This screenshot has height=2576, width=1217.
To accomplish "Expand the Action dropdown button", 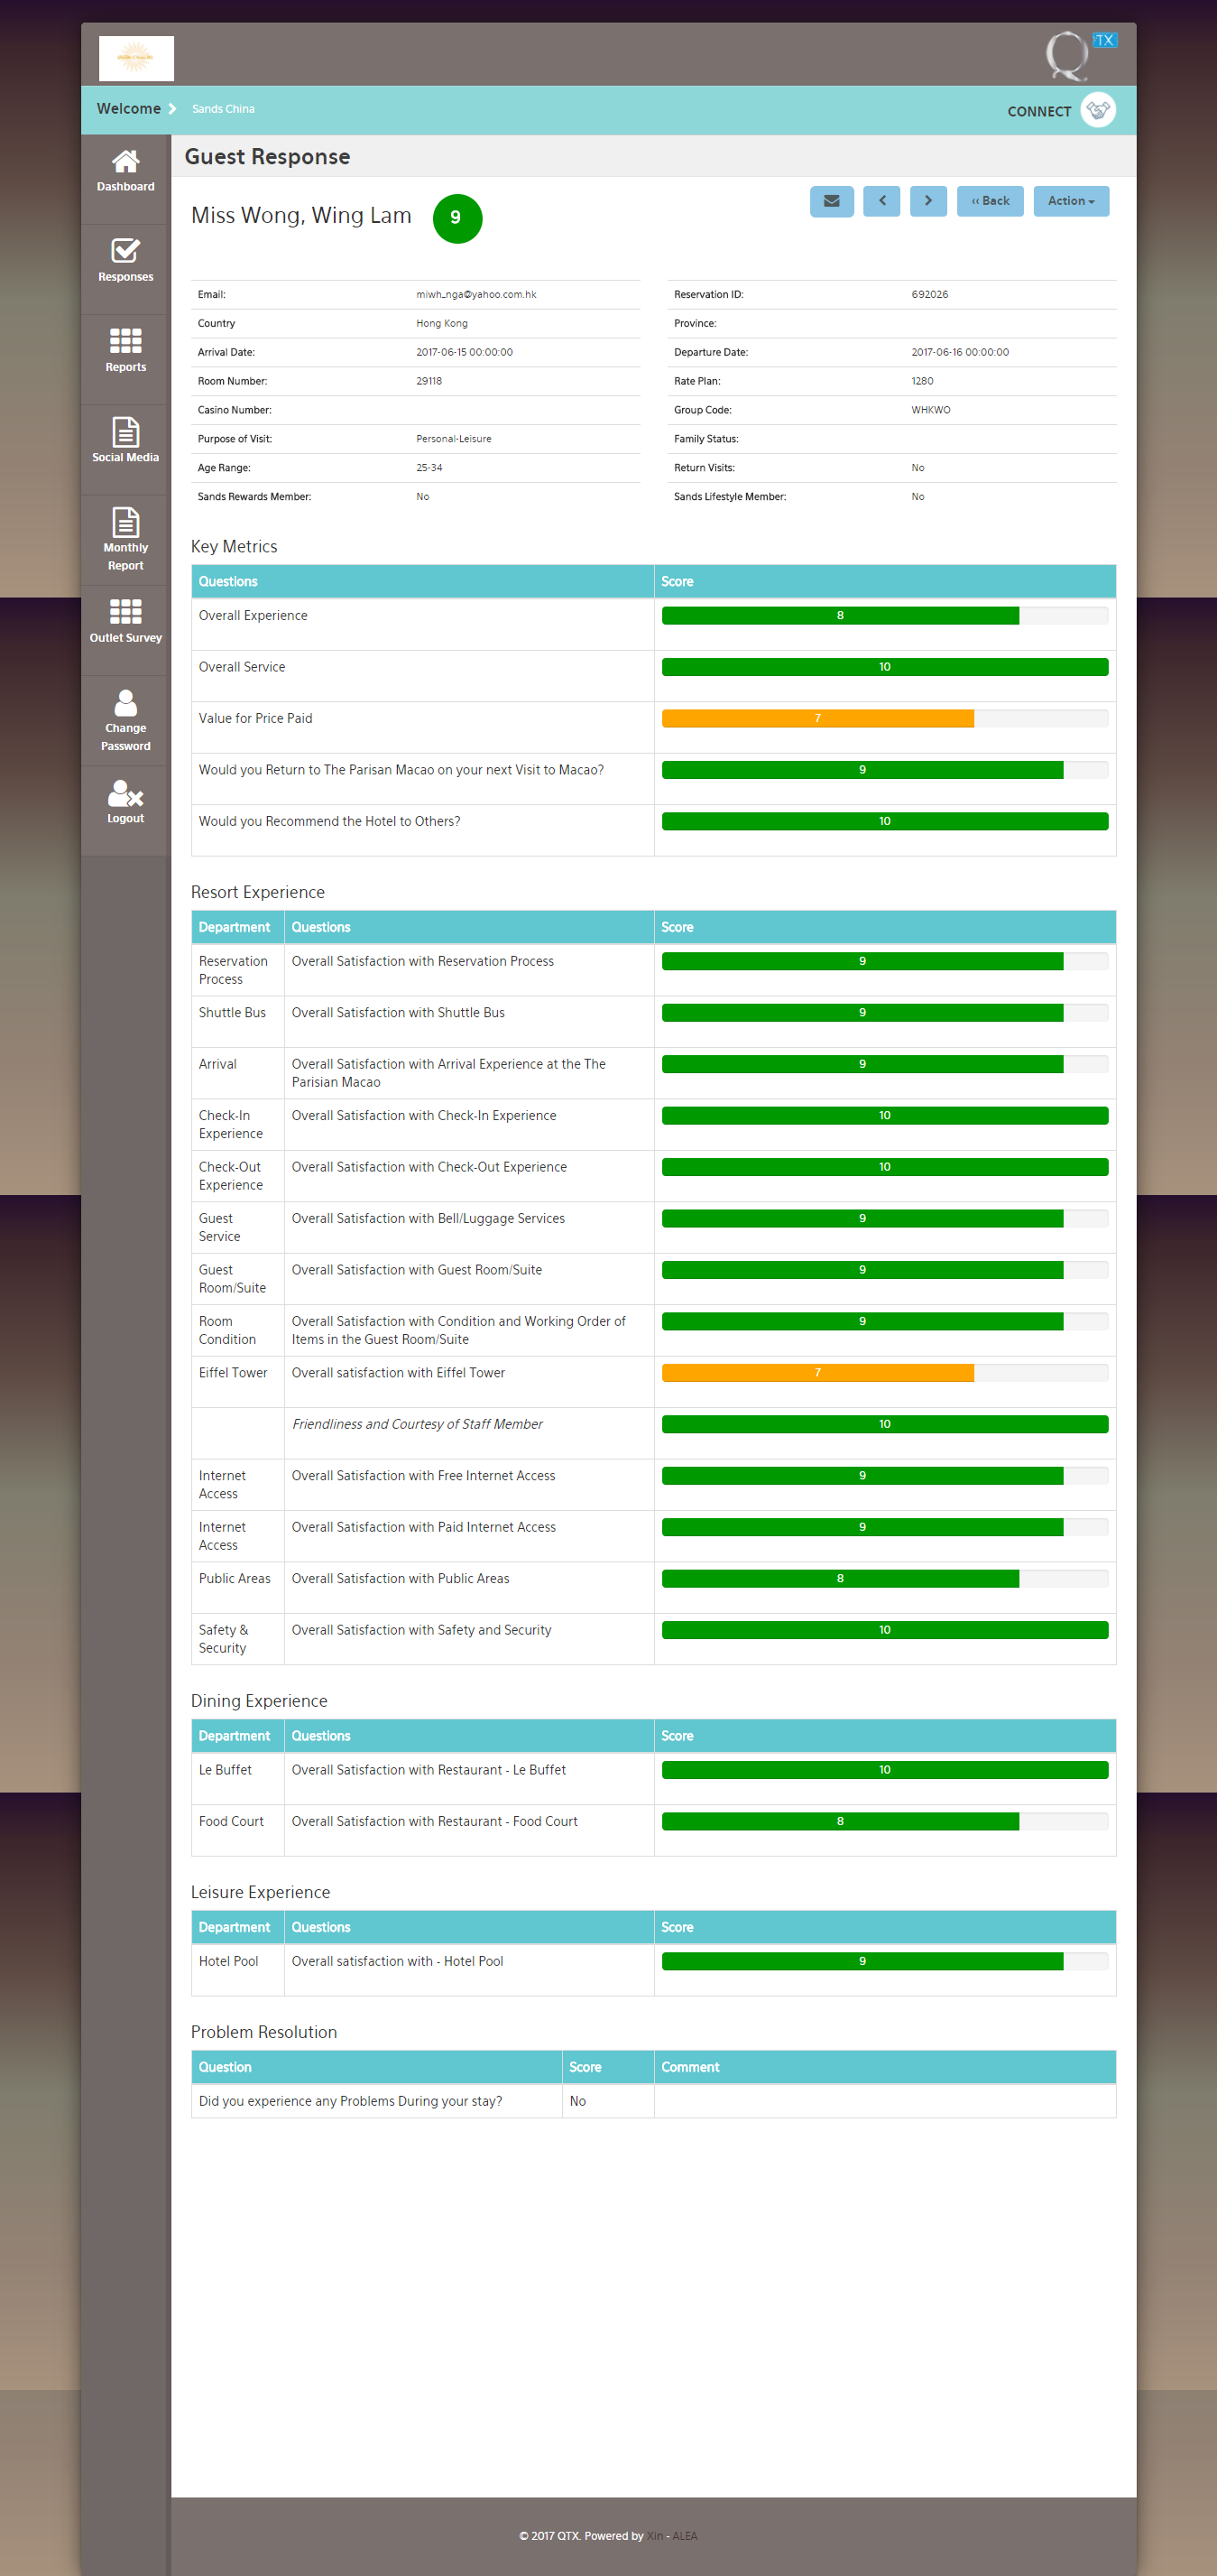I will [1070, 201].
